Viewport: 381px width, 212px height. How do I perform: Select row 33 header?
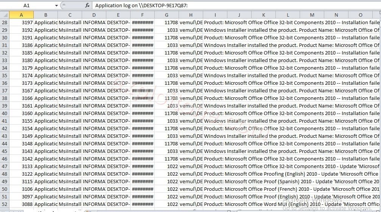click(5, 60)
